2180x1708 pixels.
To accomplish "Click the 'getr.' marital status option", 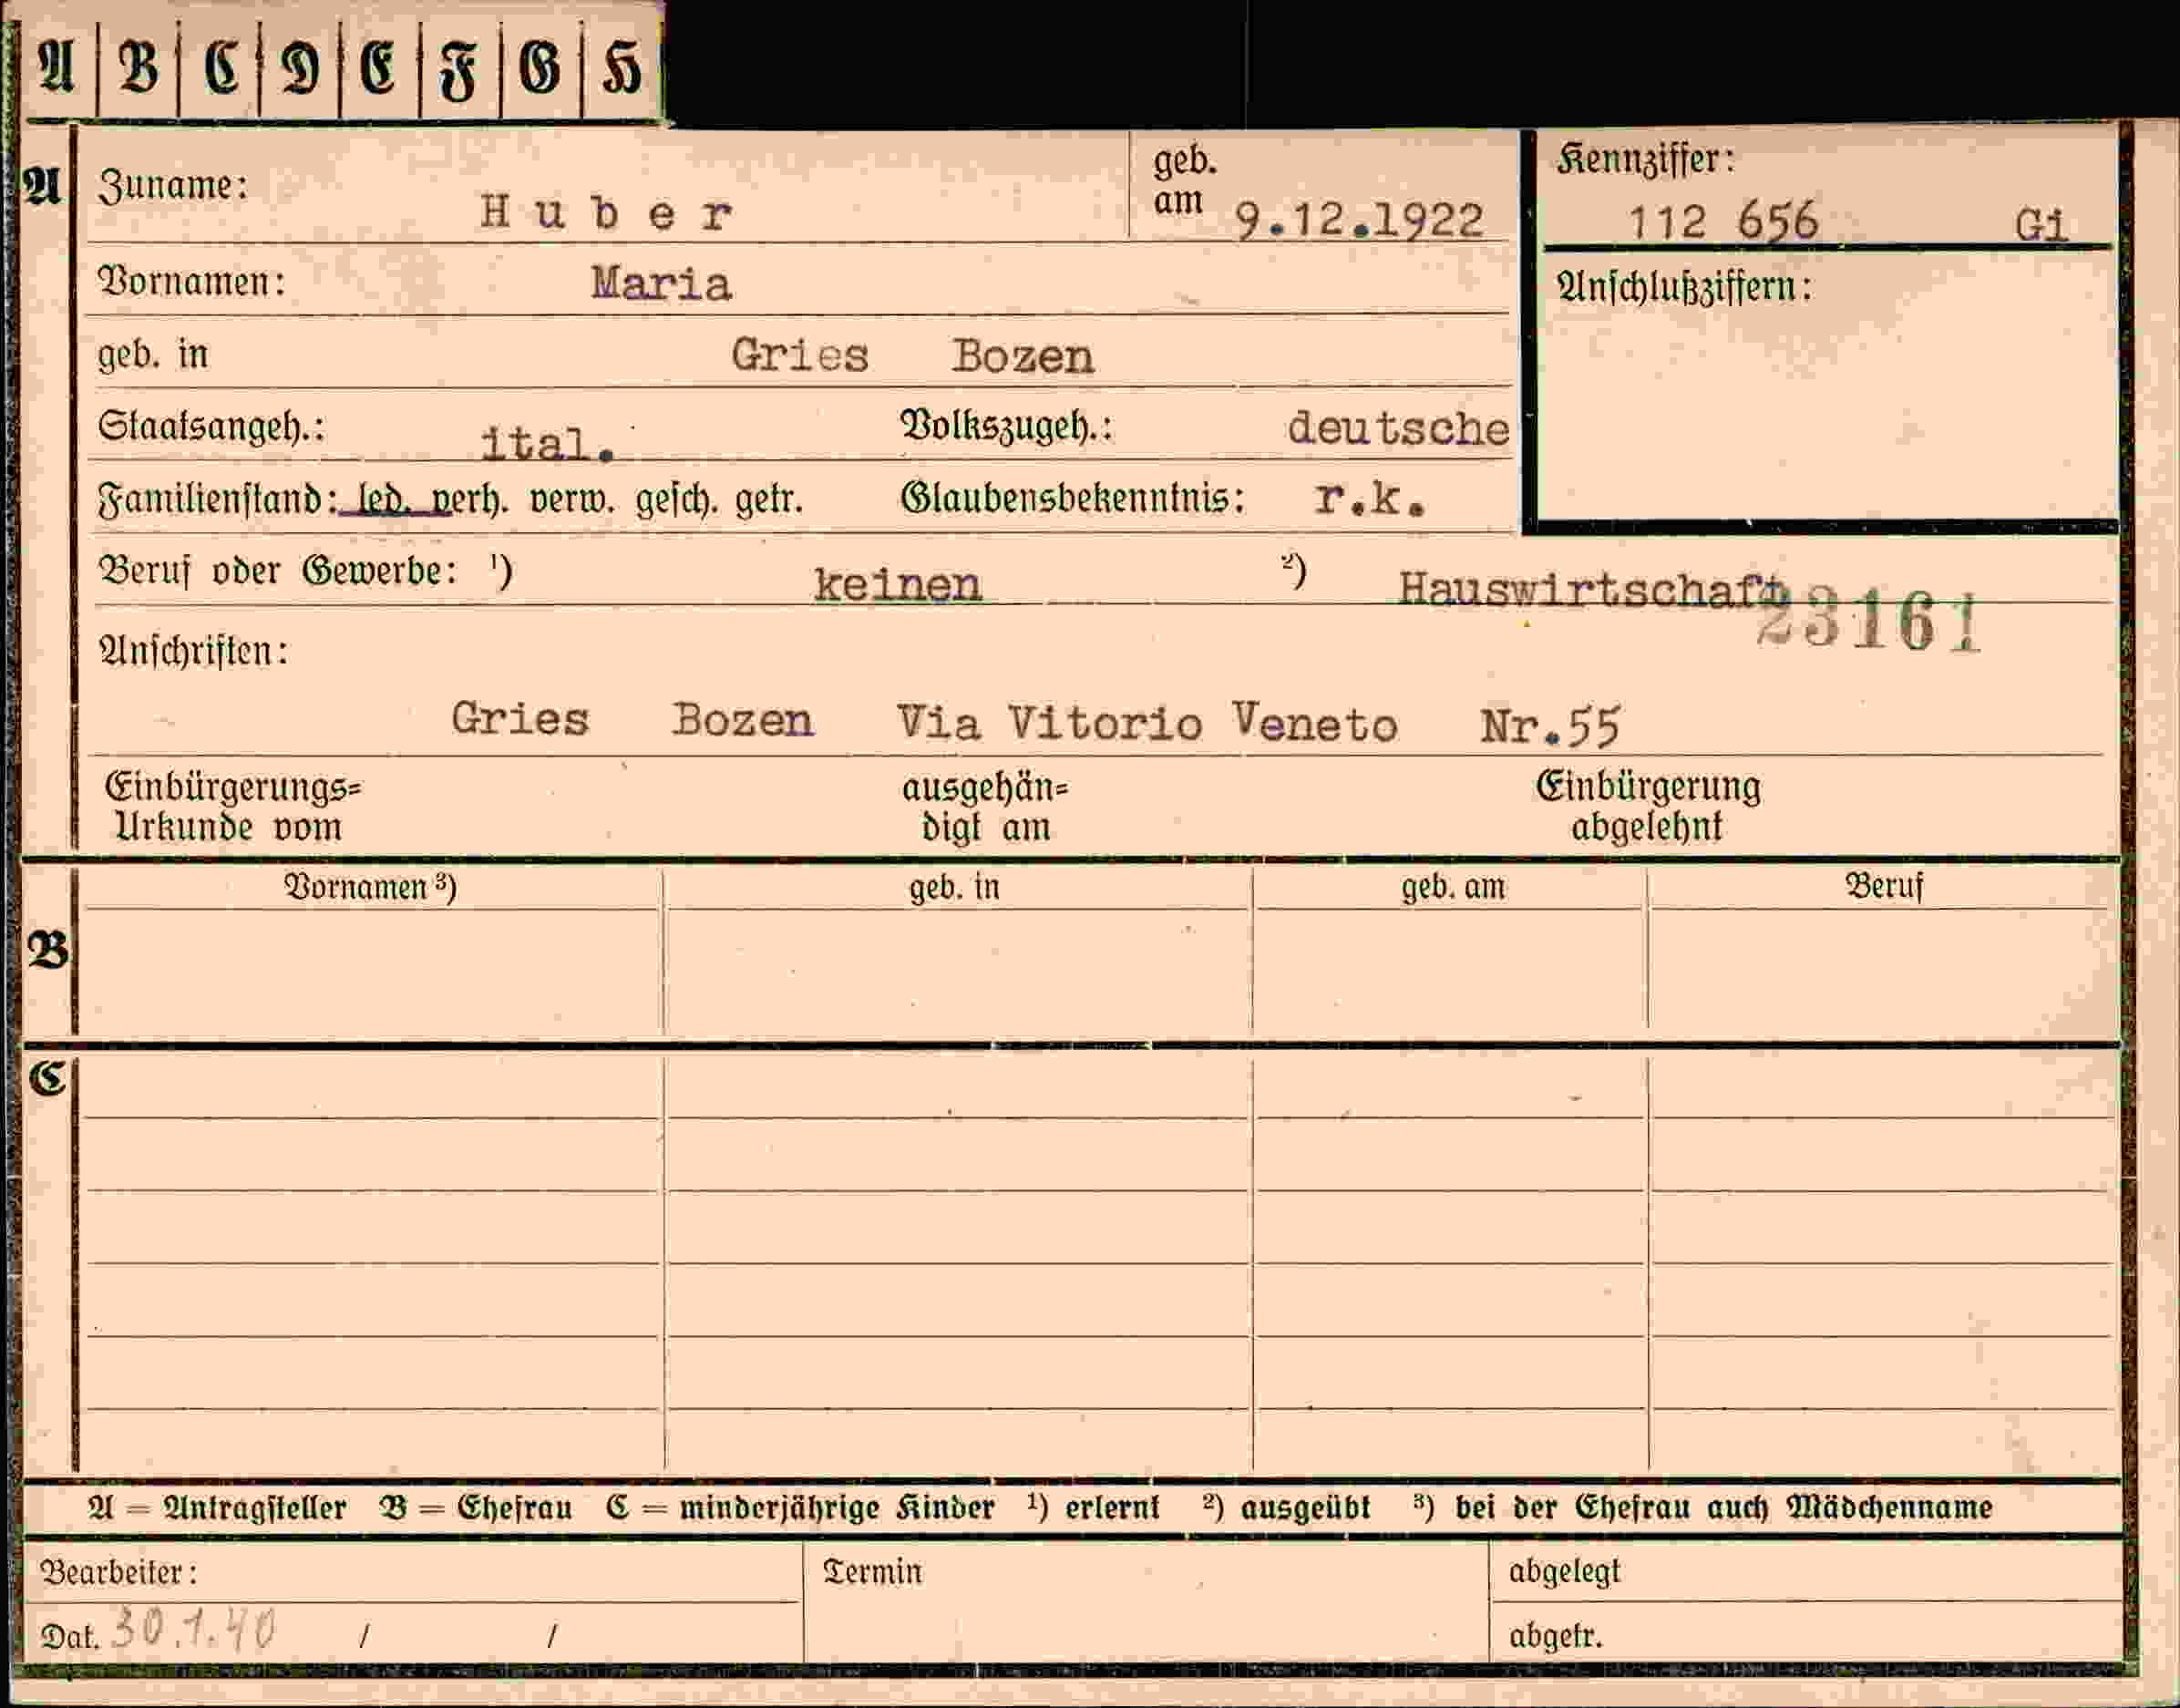I will click(x=769, y=499).
